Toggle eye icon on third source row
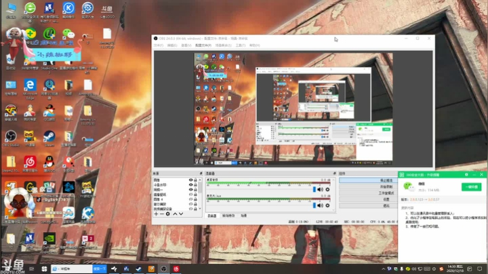The height and width of the screenshot is (274, 488). tap(190, 189)
